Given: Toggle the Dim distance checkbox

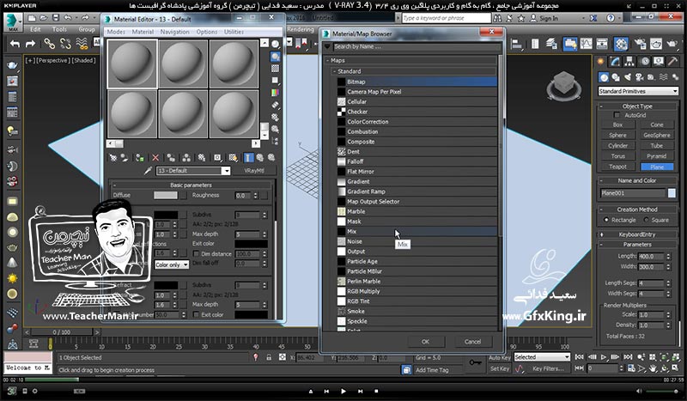Looking at the screenshot, I should [196, 254].
